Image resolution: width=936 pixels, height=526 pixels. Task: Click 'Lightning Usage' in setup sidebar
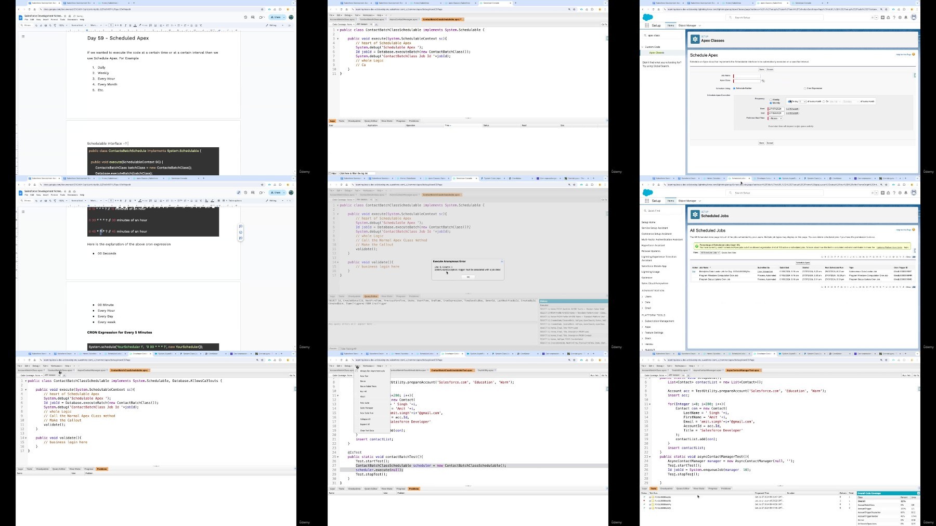tap(651, 272)
